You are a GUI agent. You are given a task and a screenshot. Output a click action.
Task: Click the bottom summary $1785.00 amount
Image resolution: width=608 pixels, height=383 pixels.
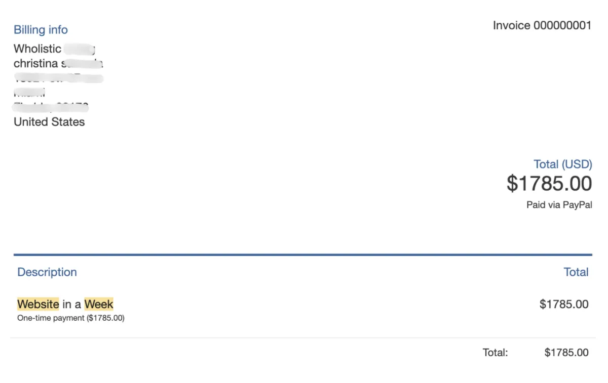tap(566, 353)
